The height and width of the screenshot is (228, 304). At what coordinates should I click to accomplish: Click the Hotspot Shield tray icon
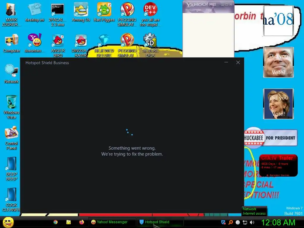pyautogui.click(x=223, y=222)
